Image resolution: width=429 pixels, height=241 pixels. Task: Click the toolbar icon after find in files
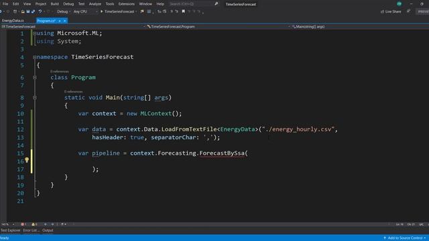point(149,11)
